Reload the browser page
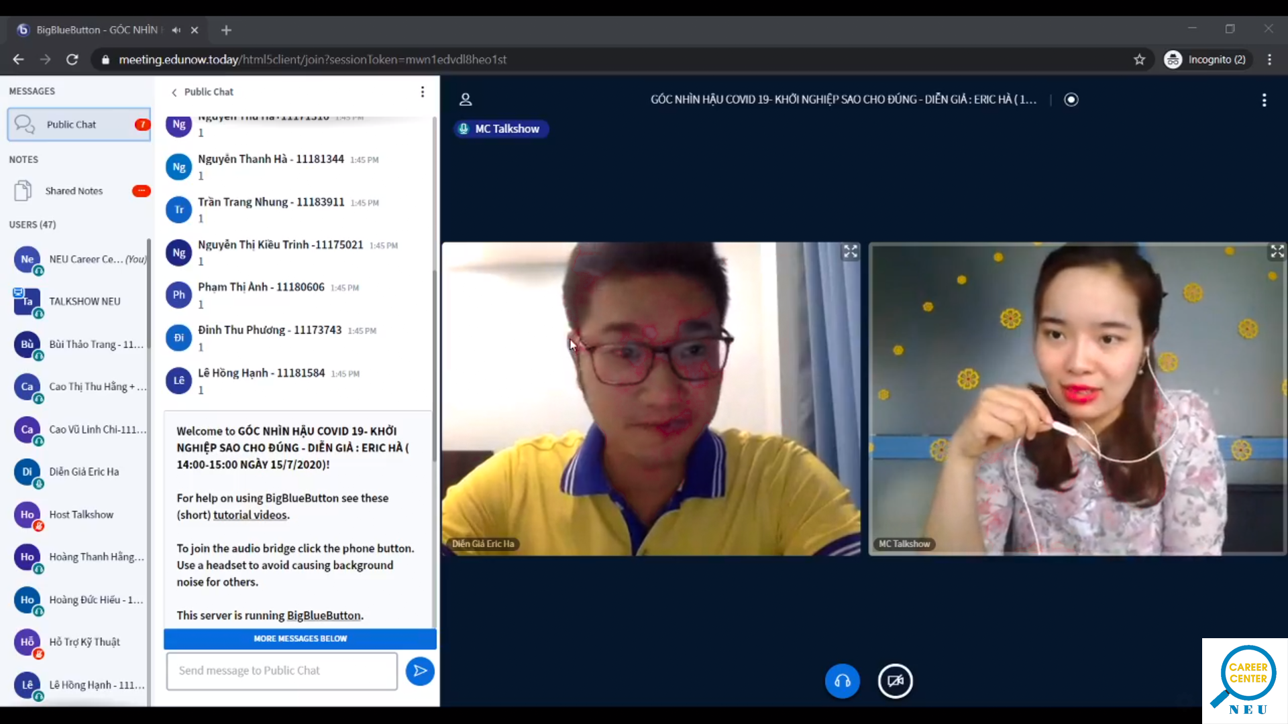The width and height of the screenshot is (1288, 724). click(72, 60)
